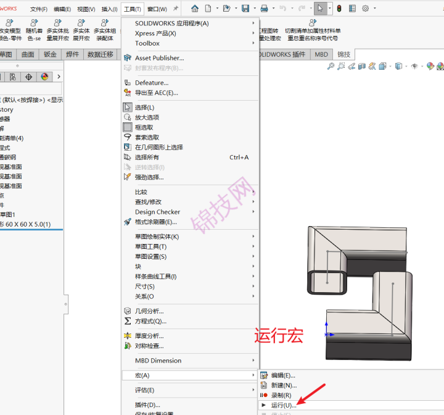This screenshot has height=415, width=444.
Task: Expand the Open file dropdown arrow
Action: [236, 9]
